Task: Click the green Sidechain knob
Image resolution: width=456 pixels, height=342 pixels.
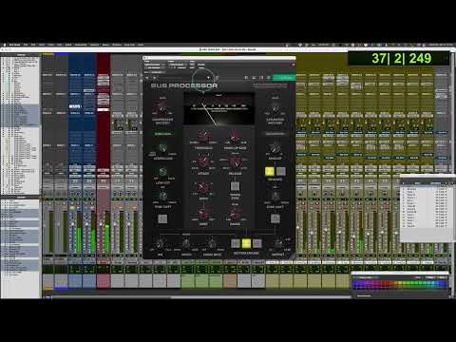Action: [x=162, y=148]
